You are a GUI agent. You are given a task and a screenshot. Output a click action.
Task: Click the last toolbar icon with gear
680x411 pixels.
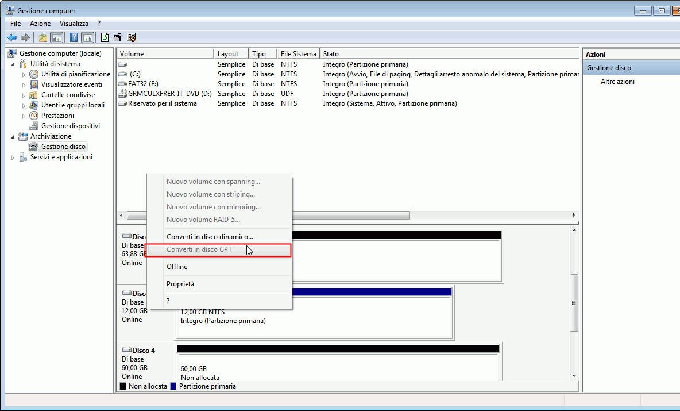132,38
